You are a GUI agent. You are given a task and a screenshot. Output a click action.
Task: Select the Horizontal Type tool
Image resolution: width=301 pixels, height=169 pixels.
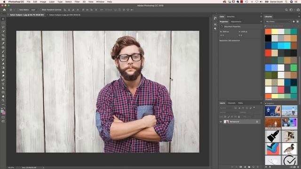[x=3, y=84]
